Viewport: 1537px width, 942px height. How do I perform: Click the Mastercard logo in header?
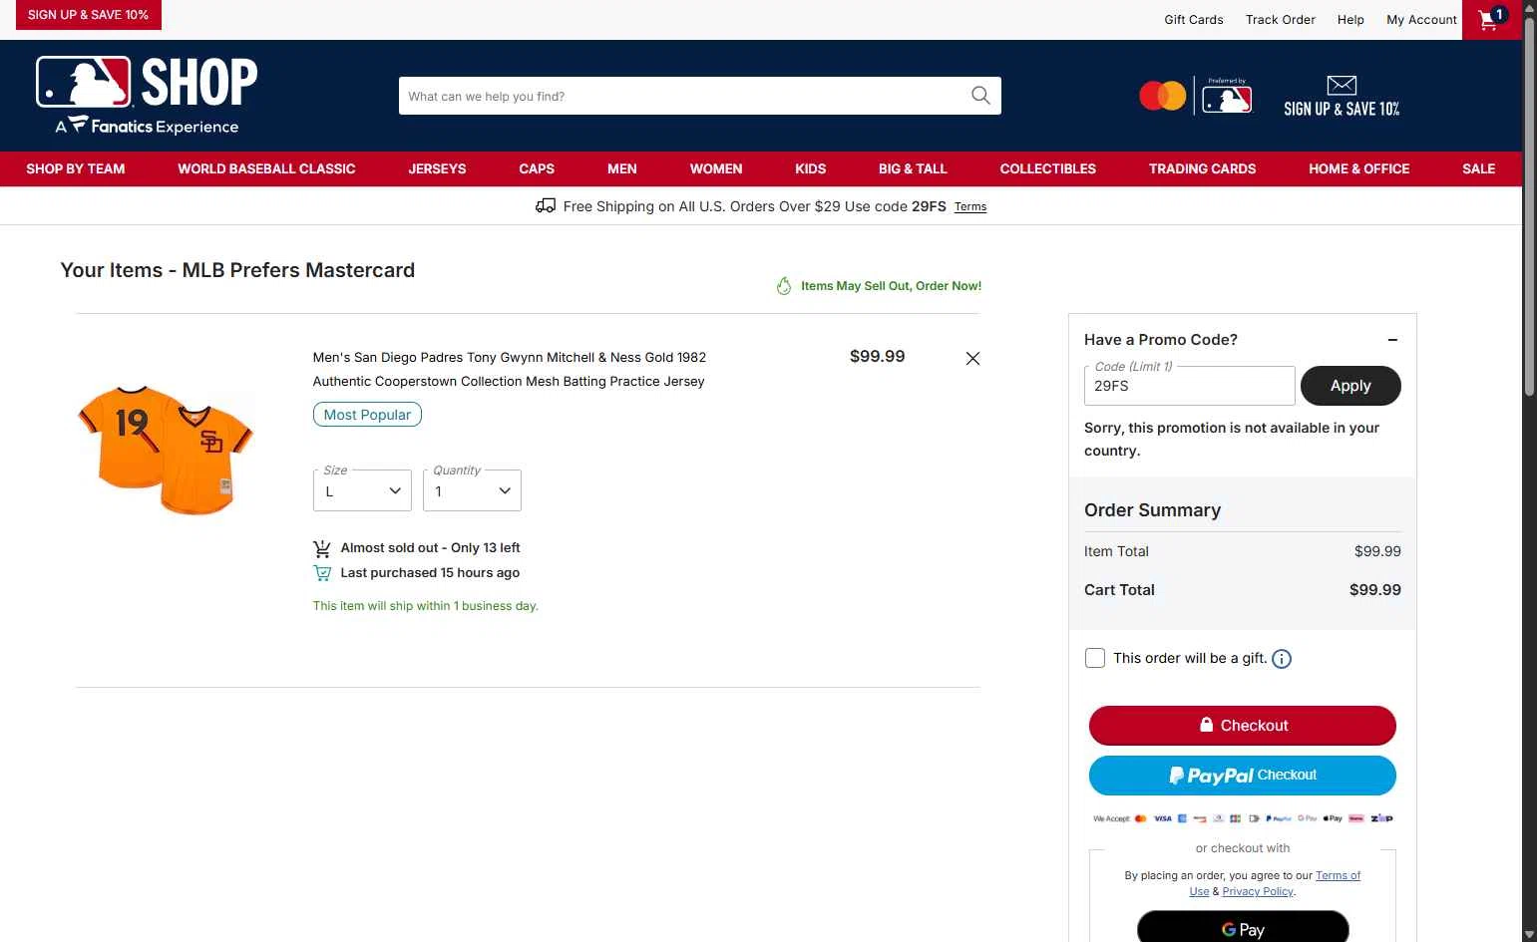[x=1162, y=97]
